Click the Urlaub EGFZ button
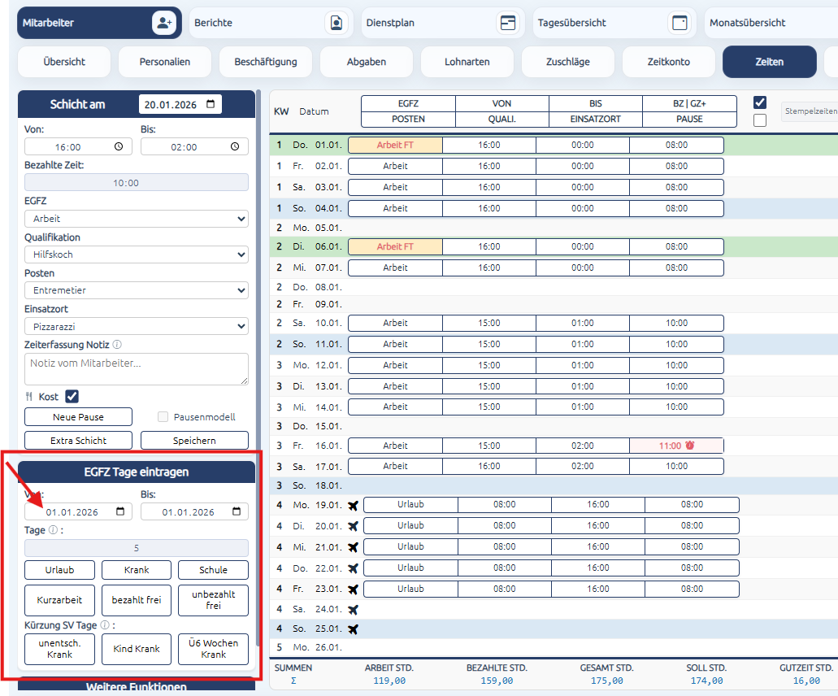The height and width of the screenshot is (696, 838). point(59,570)
